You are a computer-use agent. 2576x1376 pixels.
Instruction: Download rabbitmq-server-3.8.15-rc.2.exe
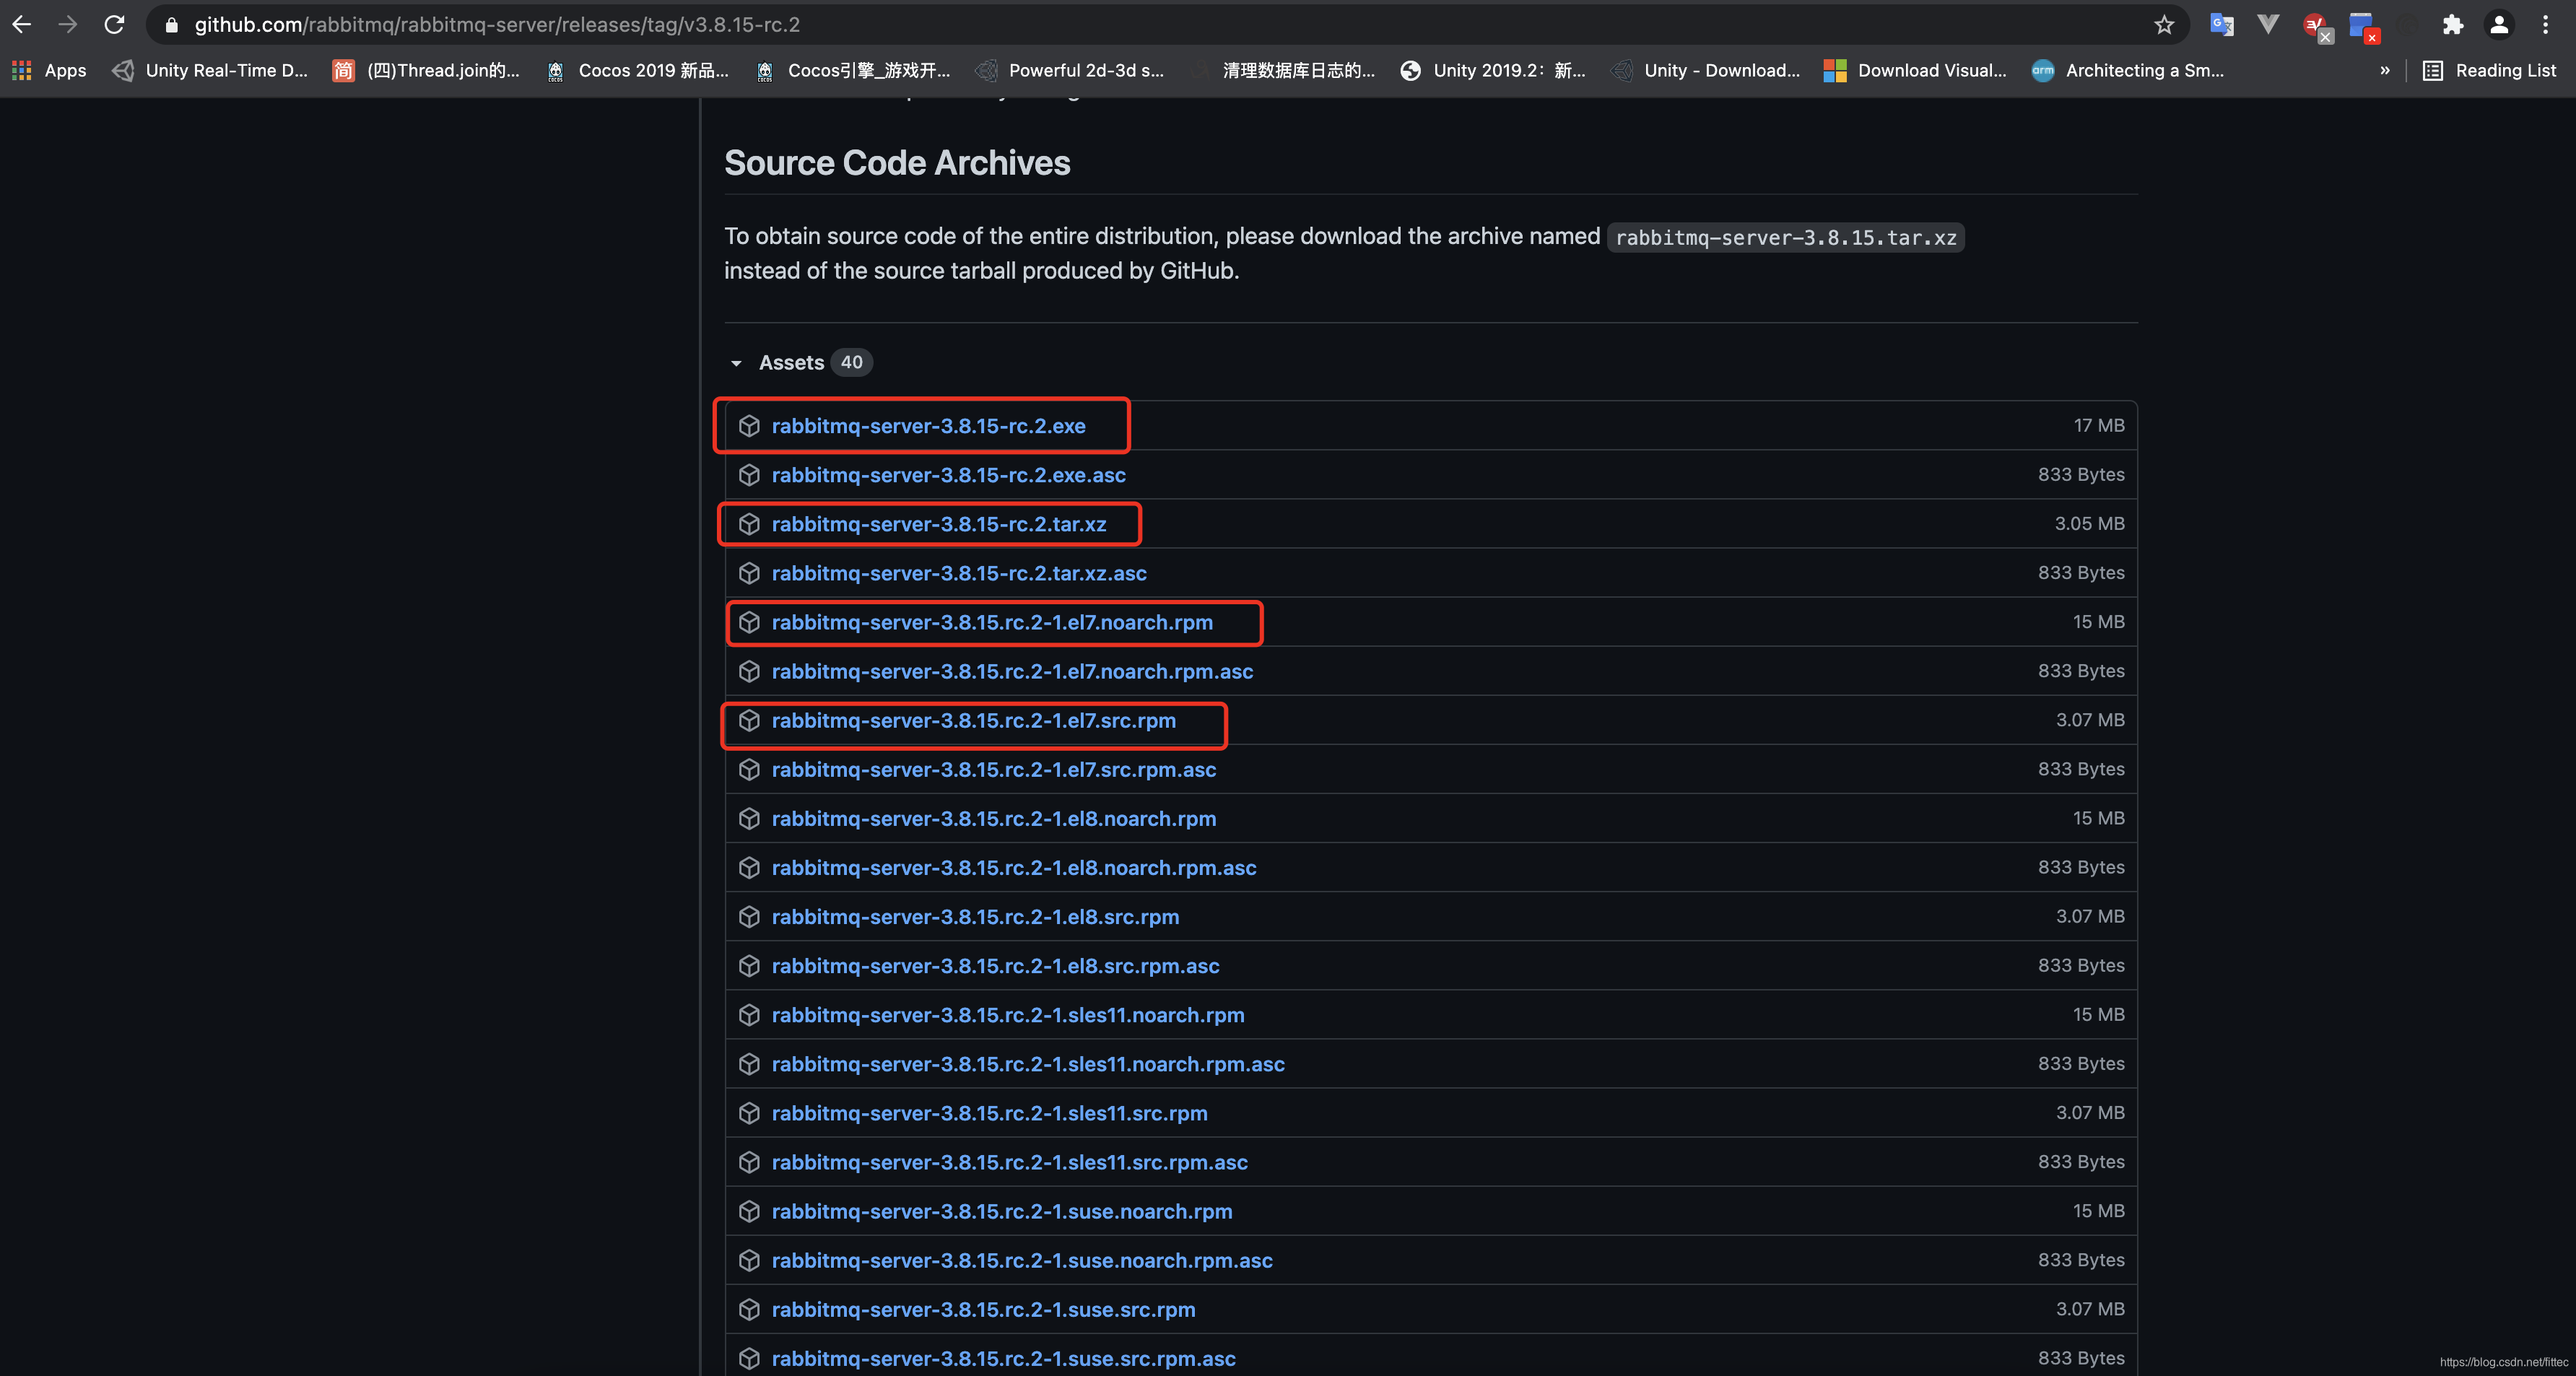click(928, 426)
